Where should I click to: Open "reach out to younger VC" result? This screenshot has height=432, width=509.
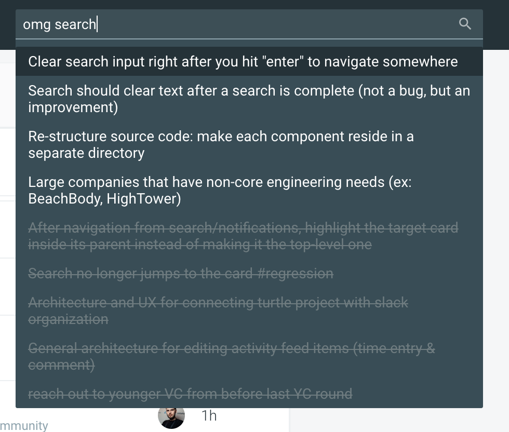coord(190,394)
